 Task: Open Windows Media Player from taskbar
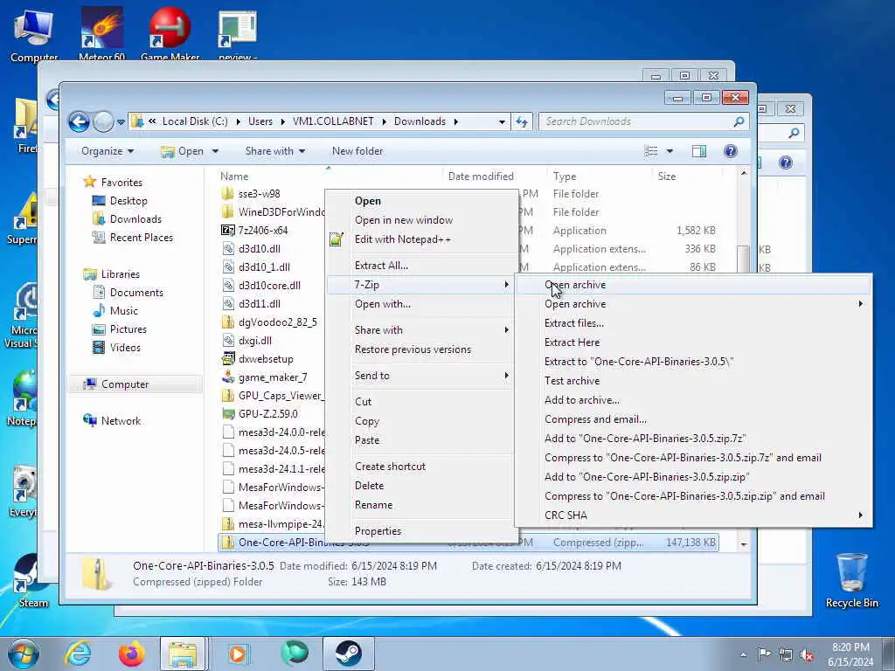[238, 654]
